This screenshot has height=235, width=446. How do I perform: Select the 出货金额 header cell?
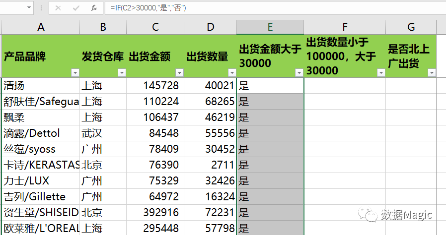[x=155, y=56]
